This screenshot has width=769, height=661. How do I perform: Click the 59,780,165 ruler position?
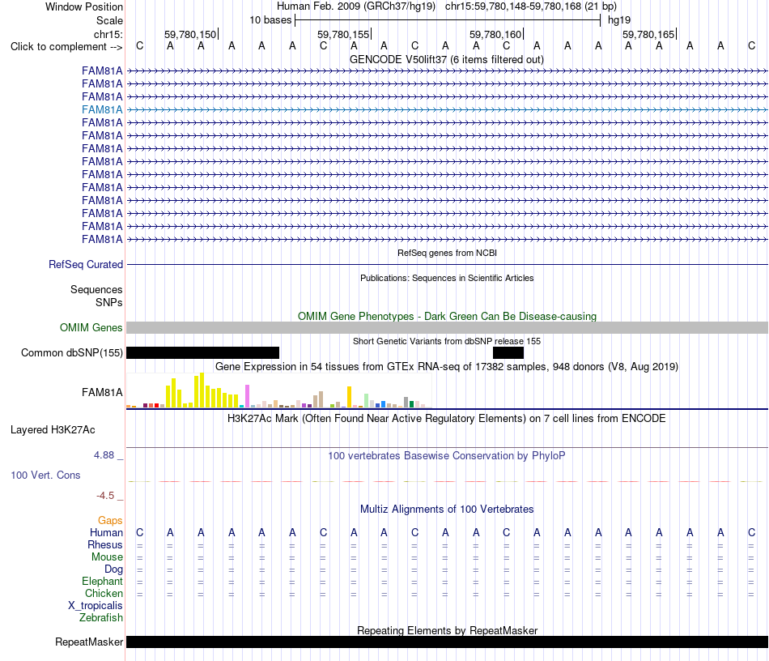648,34
